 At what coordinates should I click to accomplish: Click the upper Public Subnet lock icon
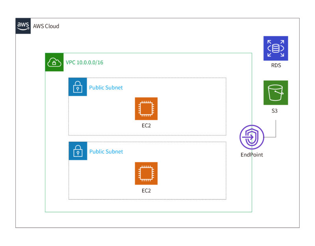[78, 87]
